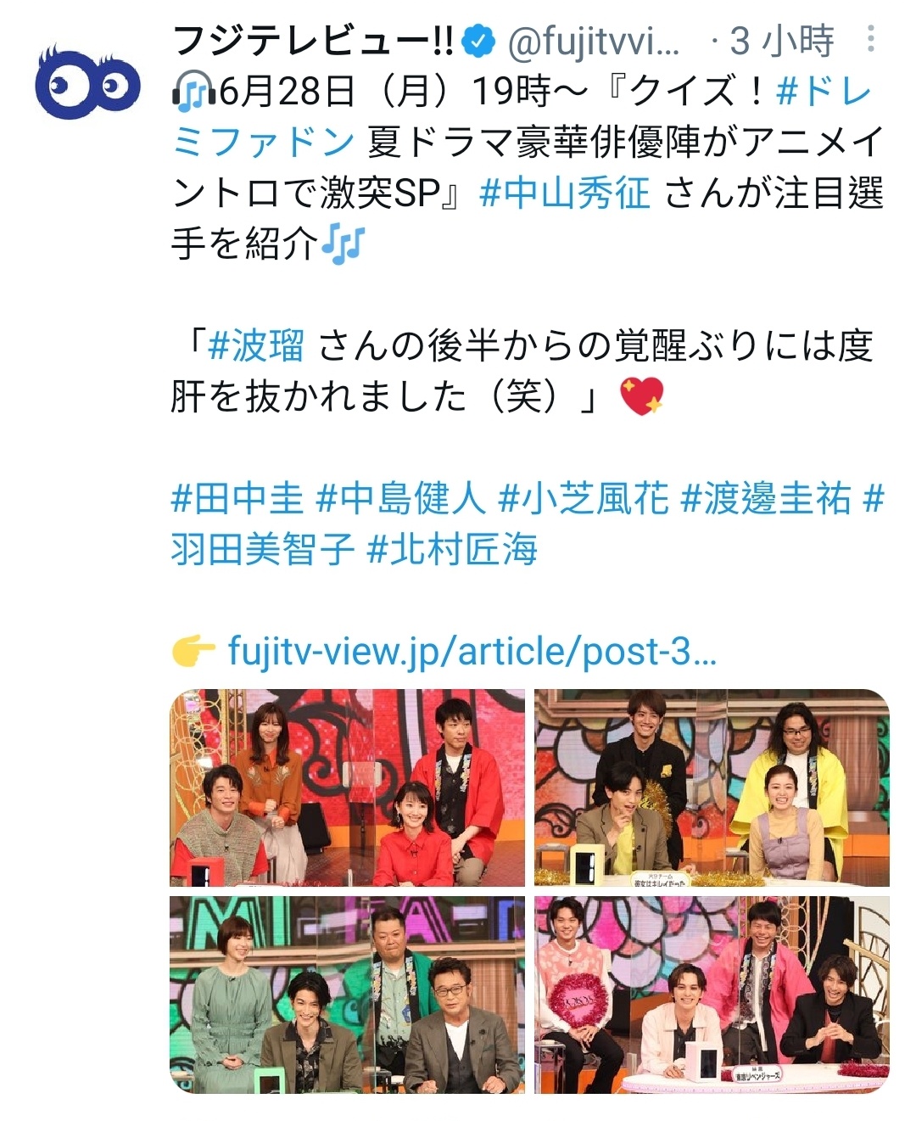Open the #中山秀征 hashtag
This screenshot has height=1121, width=916.
pyautogui.click(x=564, y=193)
